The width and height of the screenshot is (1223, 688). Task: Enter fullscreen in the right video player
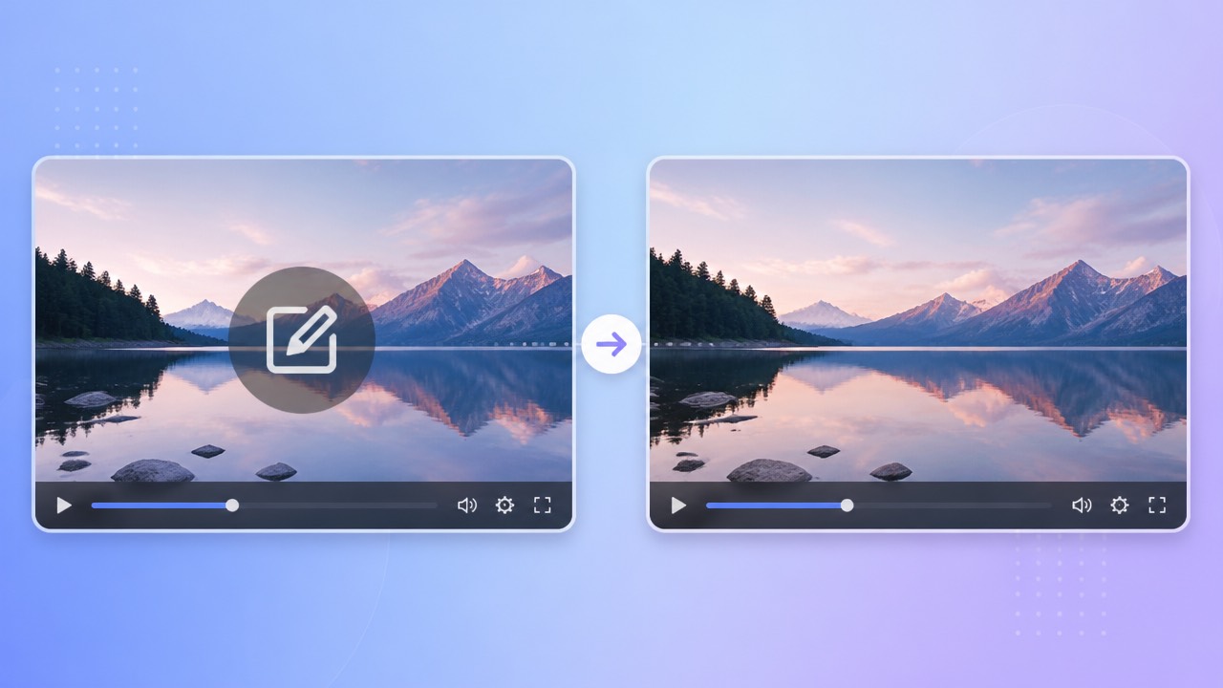click(1157, 505)
